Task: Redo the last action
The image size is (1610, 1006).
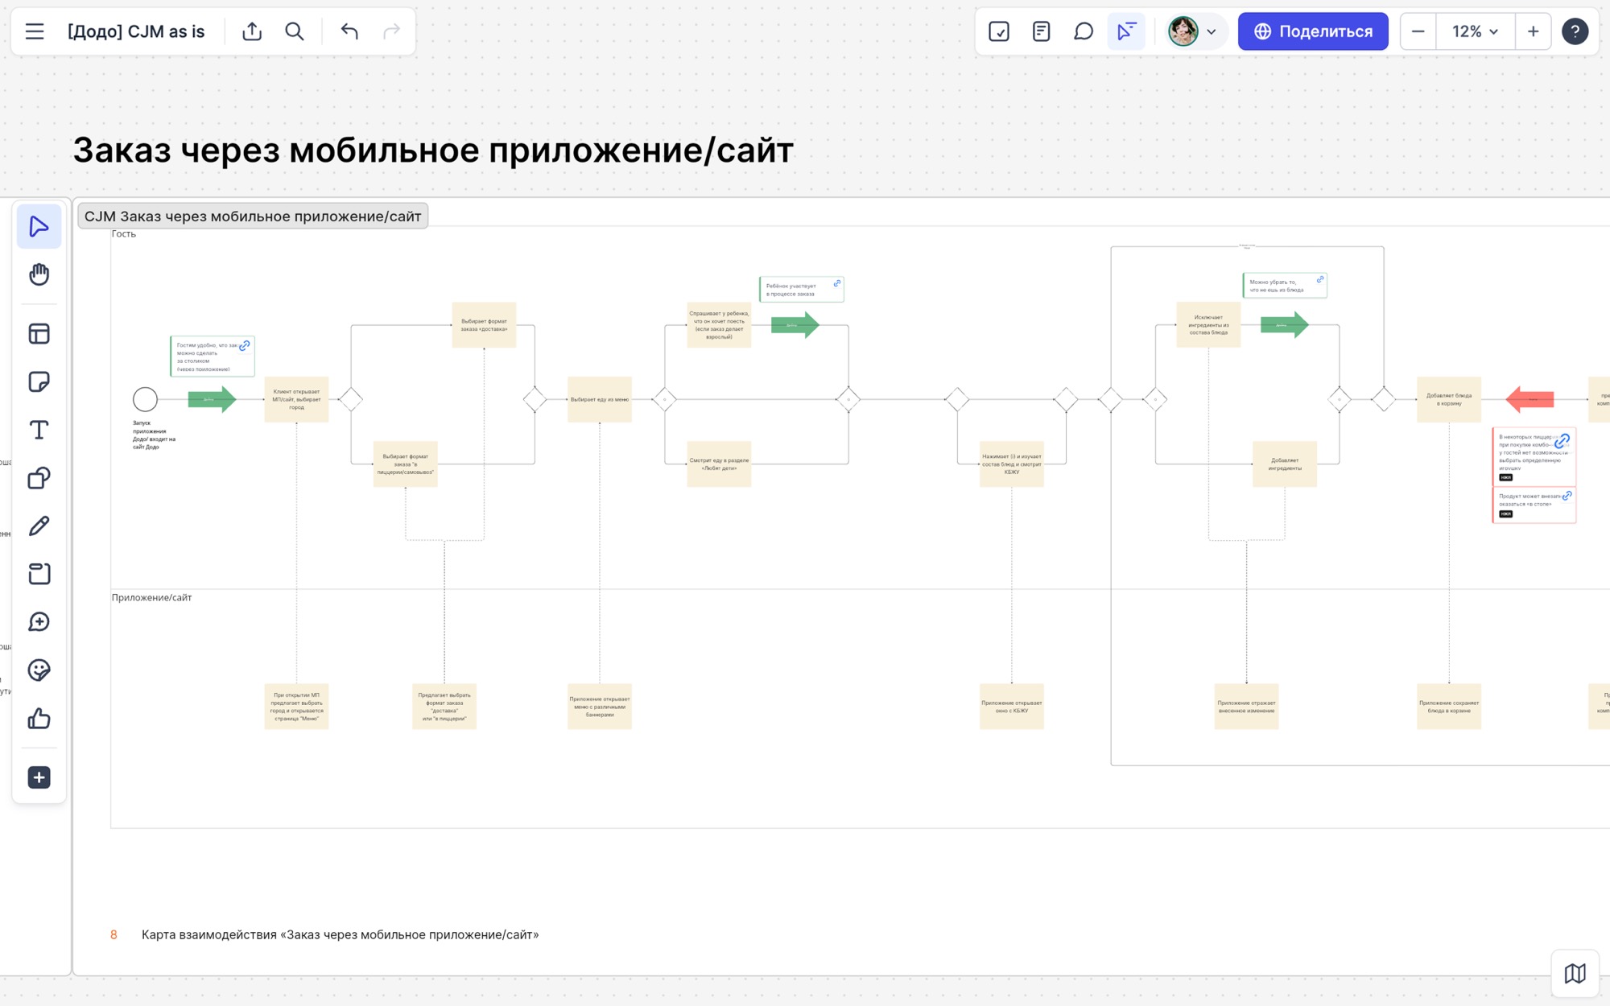Action: click(x=392, y=31)
